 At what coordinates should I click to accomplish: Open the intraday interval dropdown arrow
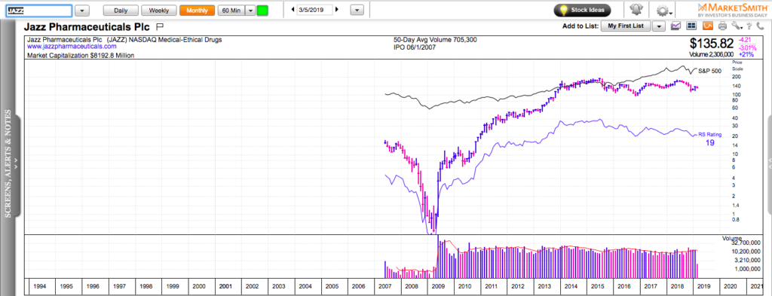click(250, 11)
